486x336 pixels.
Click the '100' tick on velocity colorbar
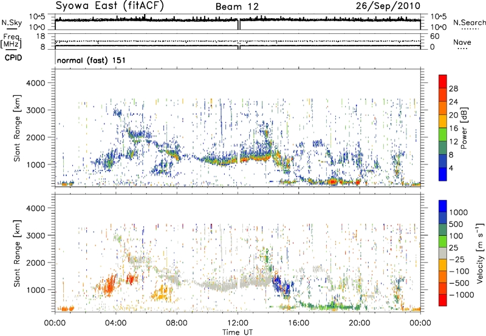pos(456,236)
